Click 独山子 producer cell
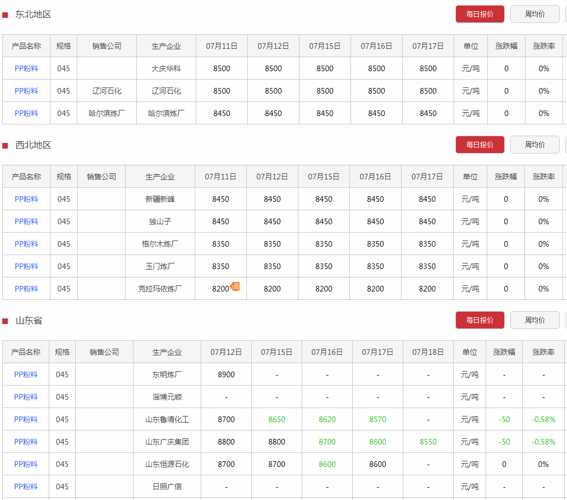The height and width of the screenshot is (500, 567). pyautogui.click(x=160, y=221)
